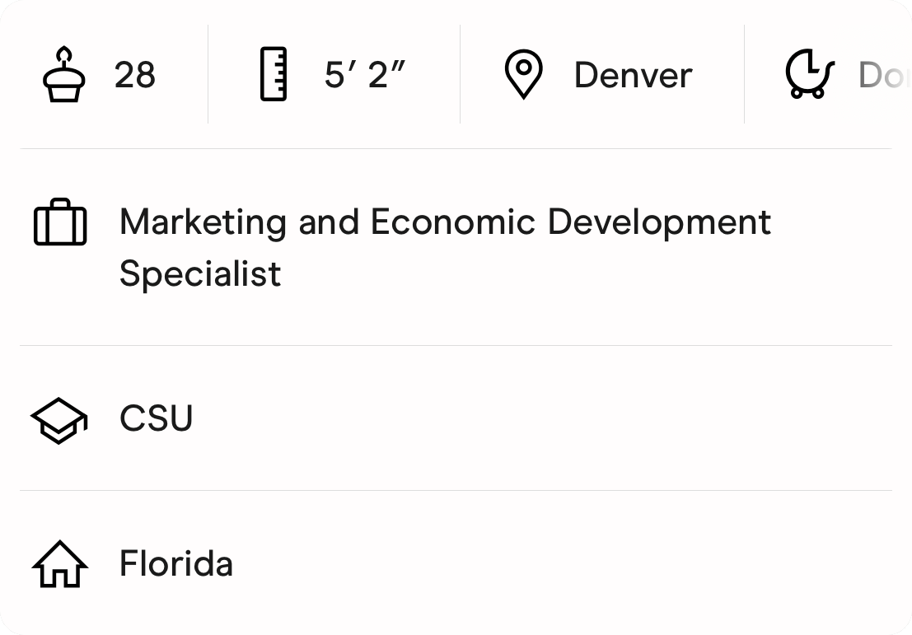Click the graduation cap education icon
The height and width of the screenshot is (635, 912).
point(59,419)
